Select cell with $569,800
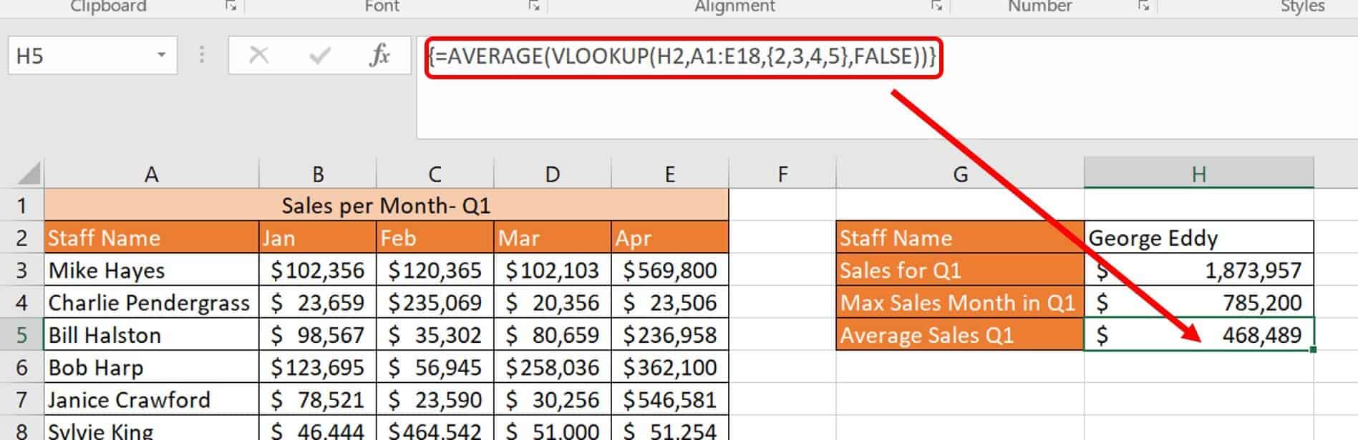Screen dimensions: 1358x440 (669, 270)
